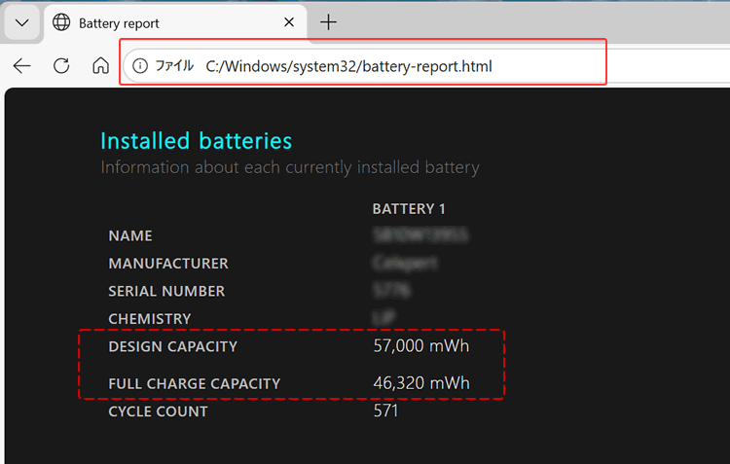
Task: Click the DESIGN CAPACITY label
Action: pyautogui.click(x=172, y=347)
